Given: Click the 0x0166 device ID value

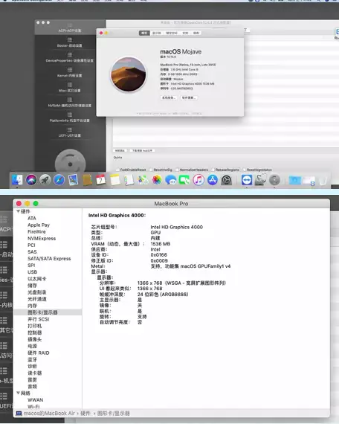Looking at the screenshot, I should pos(158,255).
